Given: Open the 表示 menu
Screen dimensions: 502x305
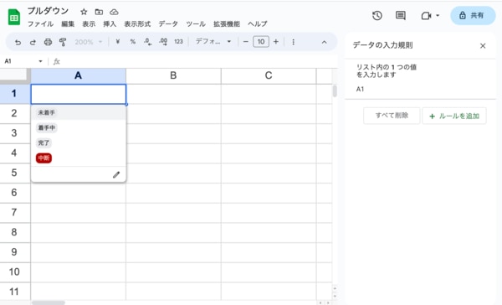Looking at the screenshot, I should (x=89, y=24).
